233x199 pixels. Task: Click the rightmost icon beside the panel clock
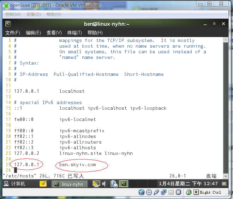[x=224, y=184]
